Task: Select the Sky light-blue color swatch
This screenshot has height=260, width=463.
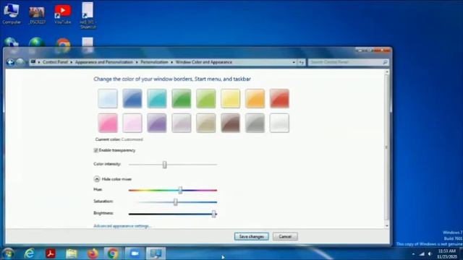Action: [x=108, y=98]
